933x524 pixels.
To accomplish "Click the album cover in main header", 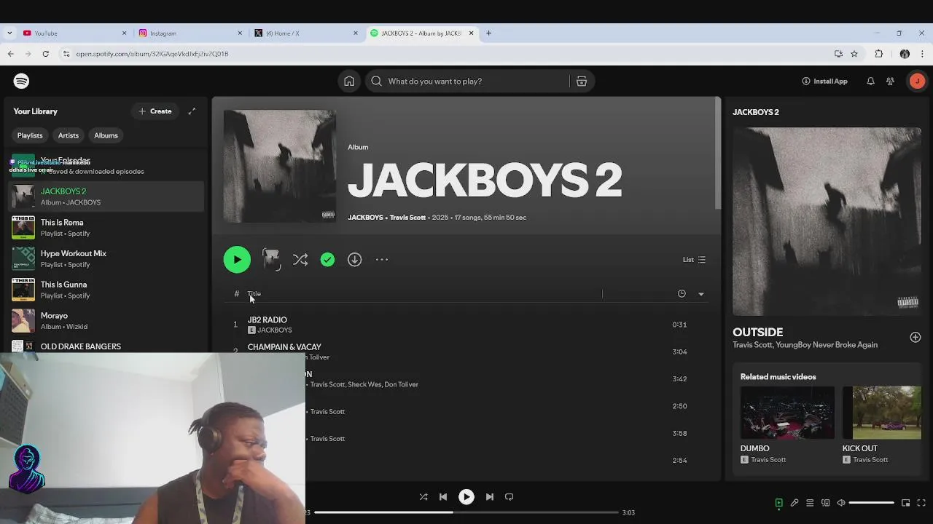I will [x=280, y=166].
